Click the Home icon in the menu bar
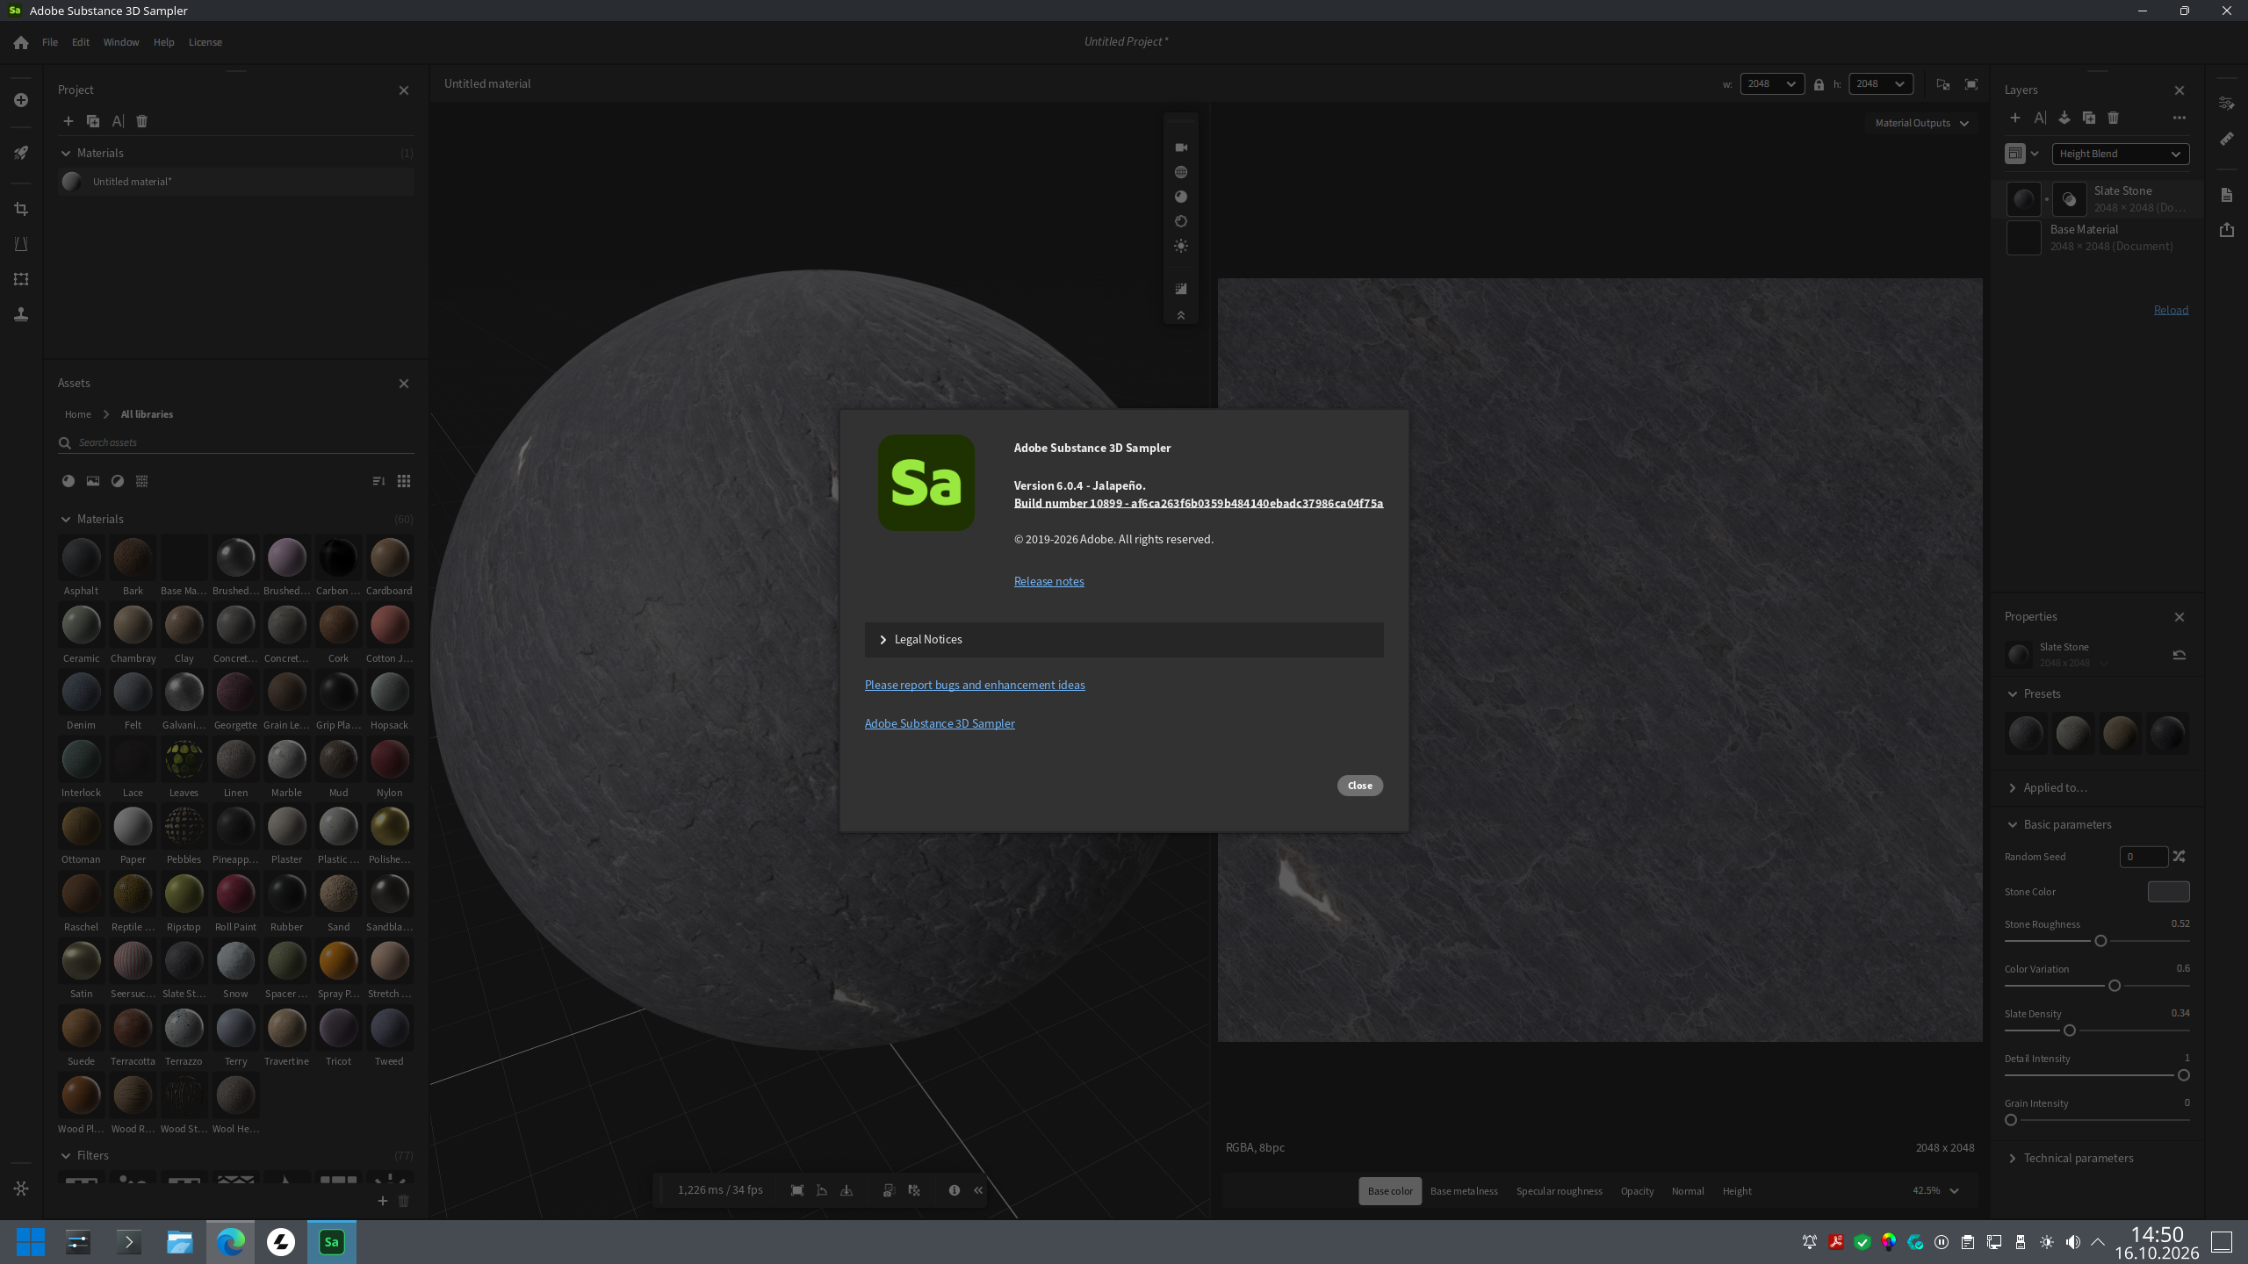 21,42
